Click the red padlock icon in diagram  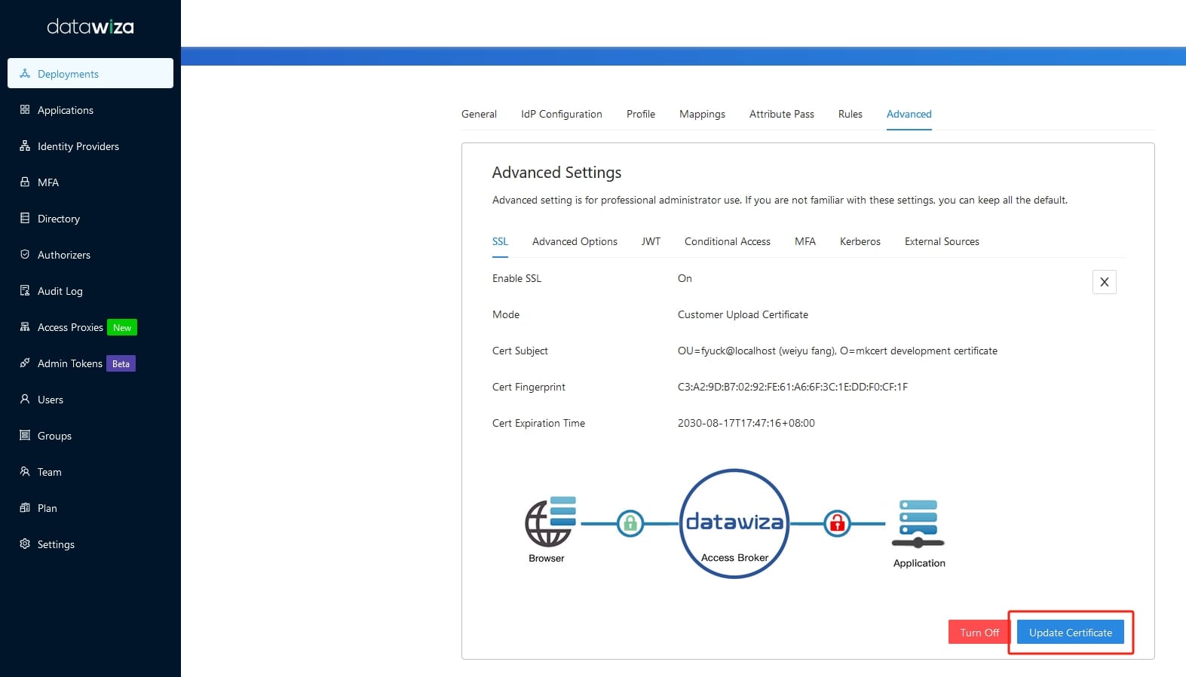(837, 523)
